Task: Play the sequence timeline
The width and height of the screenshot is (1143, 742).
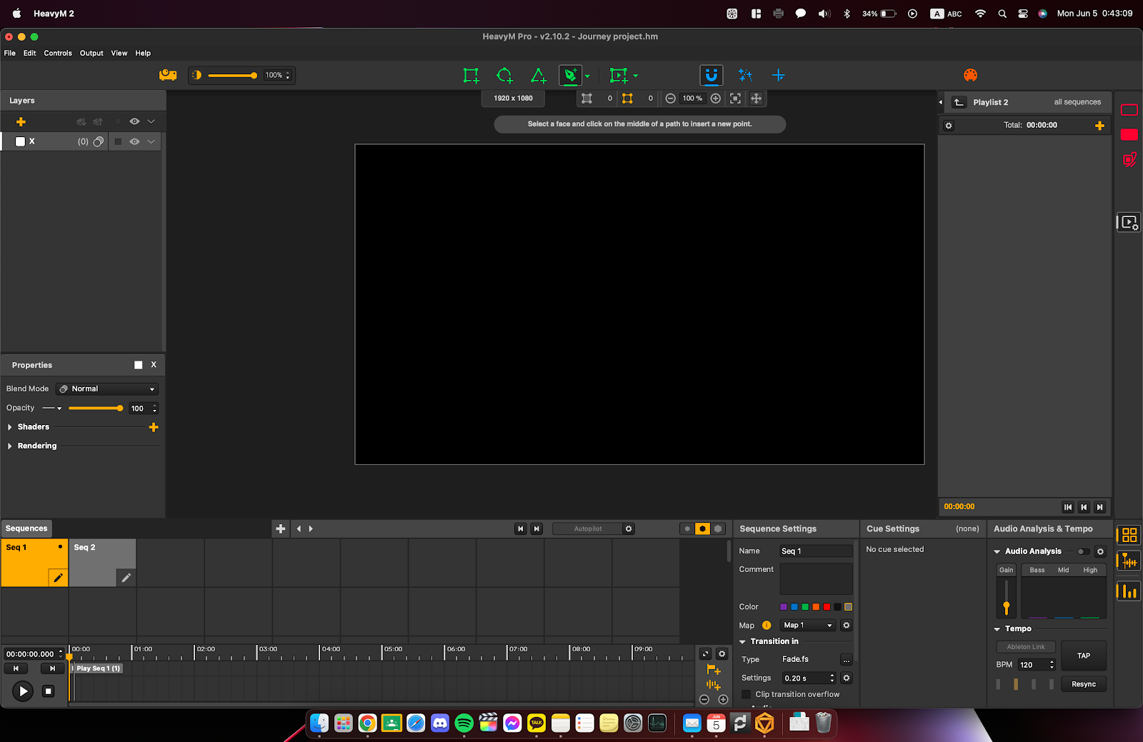Action: [x=23, y=691]
